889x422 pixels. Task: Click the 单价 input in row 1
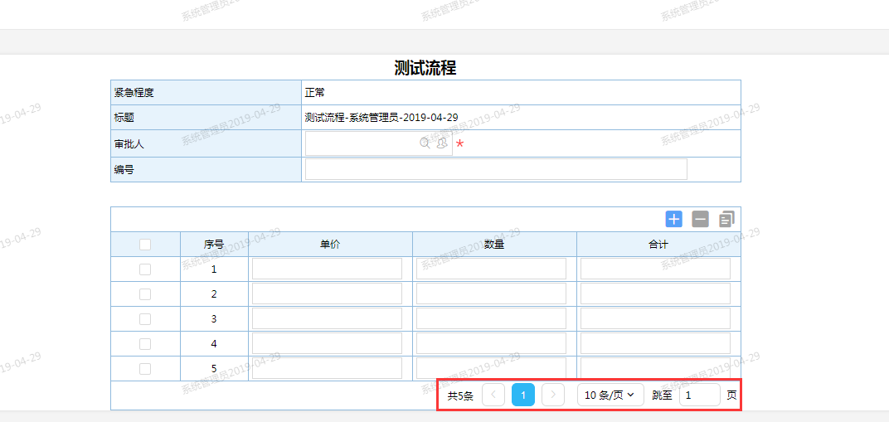click(327, 269)
